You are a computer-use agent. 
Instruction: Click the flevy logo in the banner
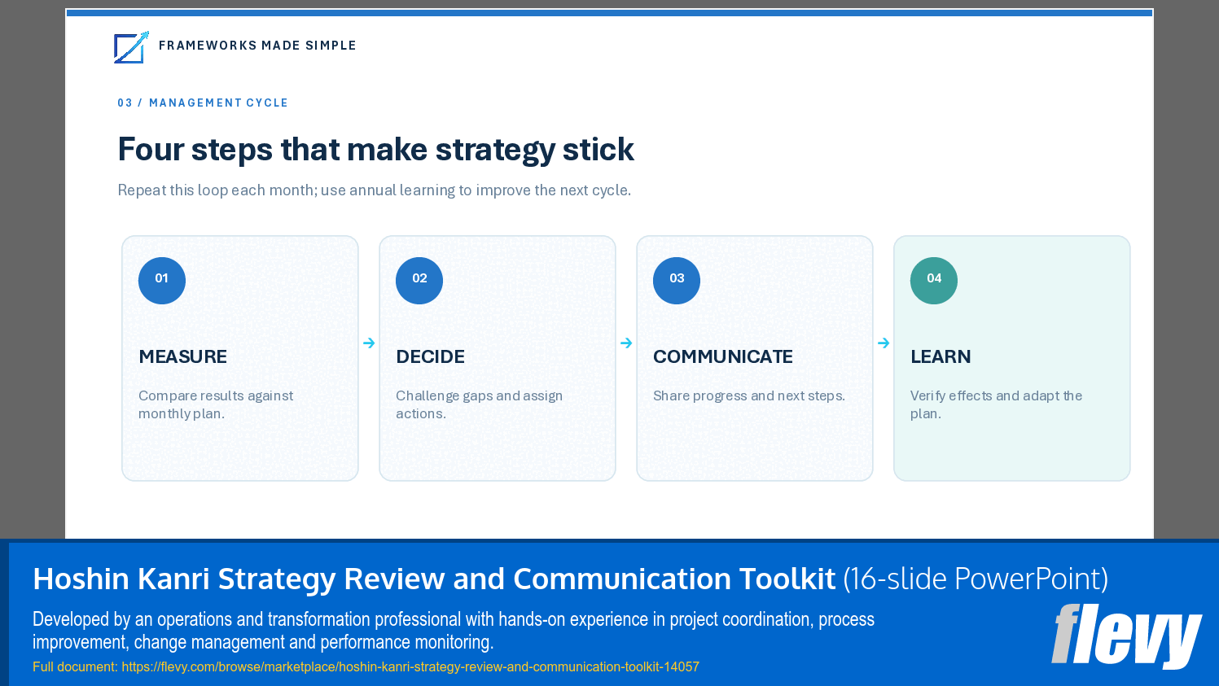point(1127,636)
